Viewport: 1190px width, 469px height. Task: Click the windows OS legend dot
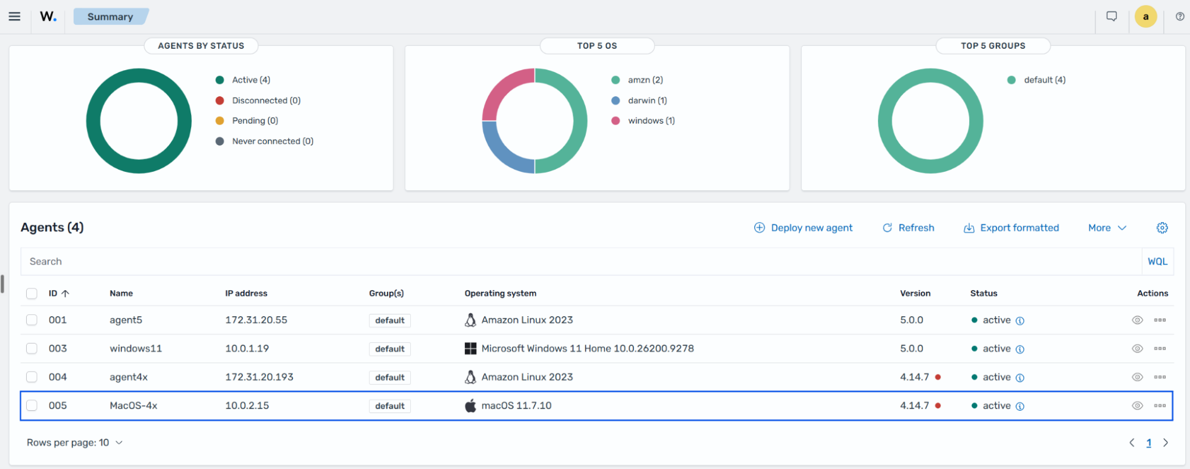point(616,121)
